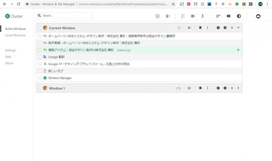
Task: Open three-dot menu of Window 1
Action: tap(207, 88)
